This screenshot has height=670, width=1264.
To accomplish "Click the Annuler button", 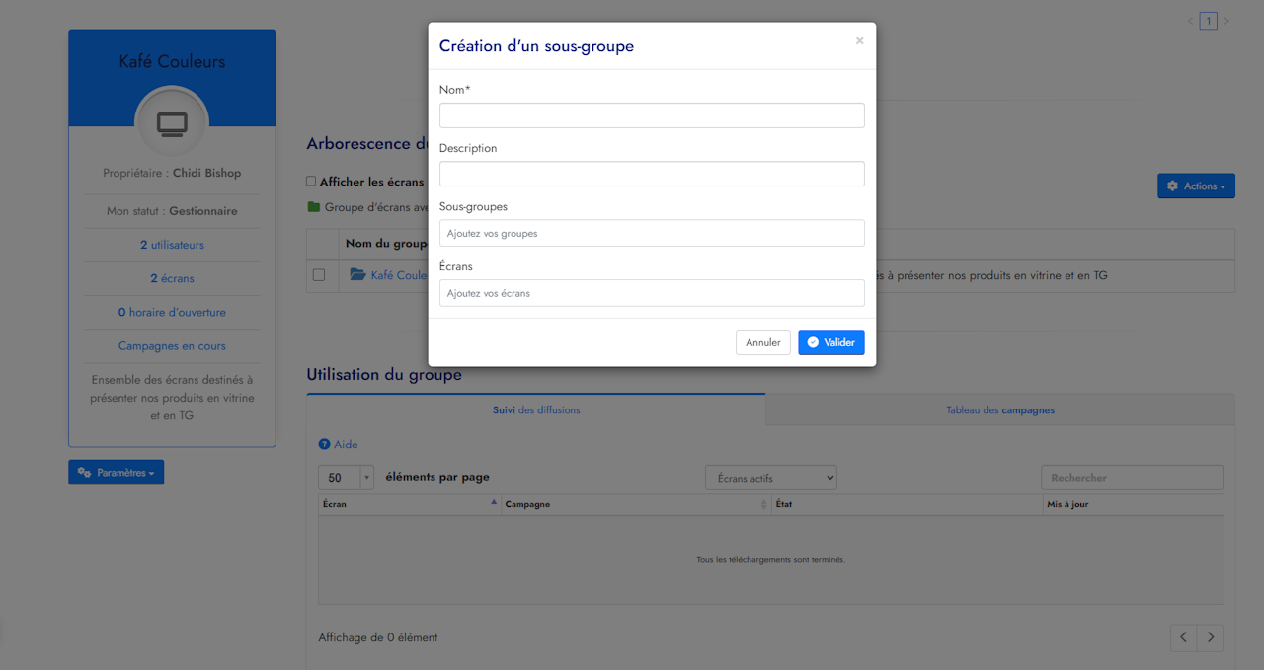I will [x=762, y=342].
